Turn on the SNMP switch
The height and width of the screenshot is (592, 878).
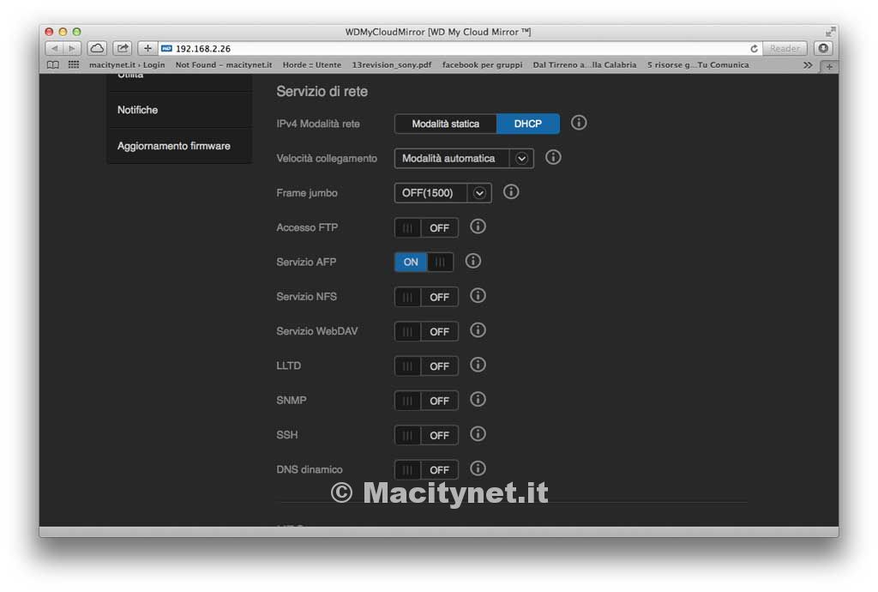click(x=426, y=401)
